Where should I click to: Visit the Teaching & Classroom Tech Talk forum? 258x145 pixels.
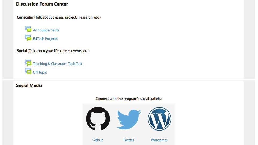tap(58, 64)
